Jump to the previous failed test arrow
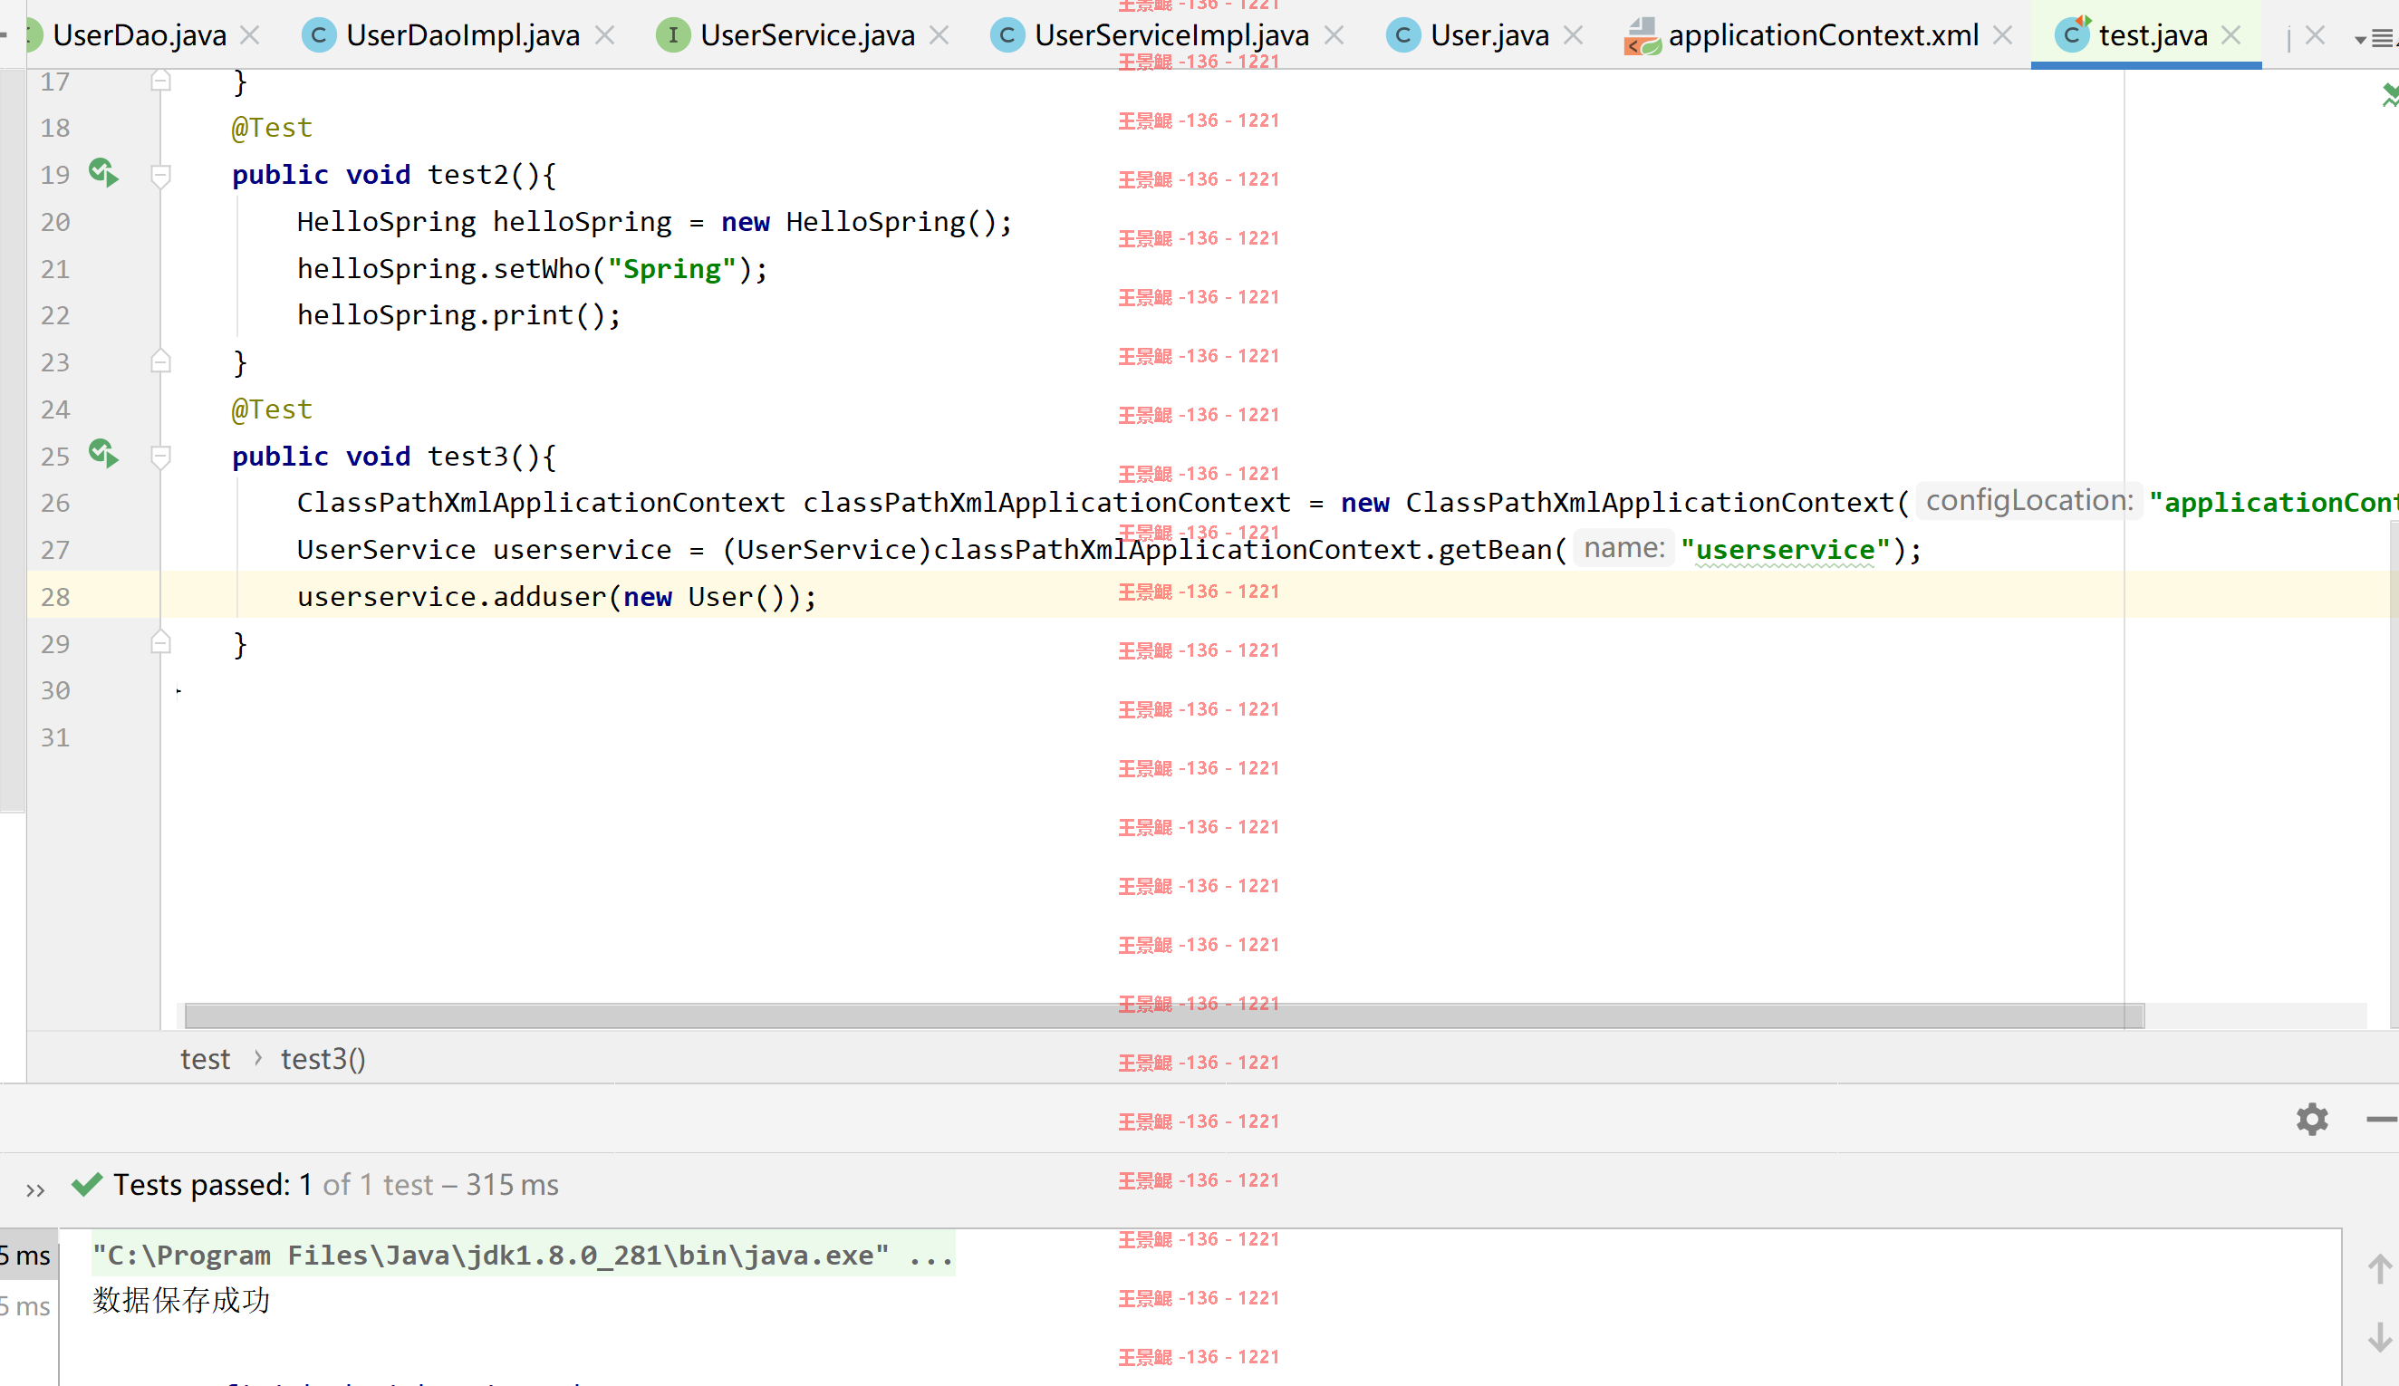 [2379, 1269]
